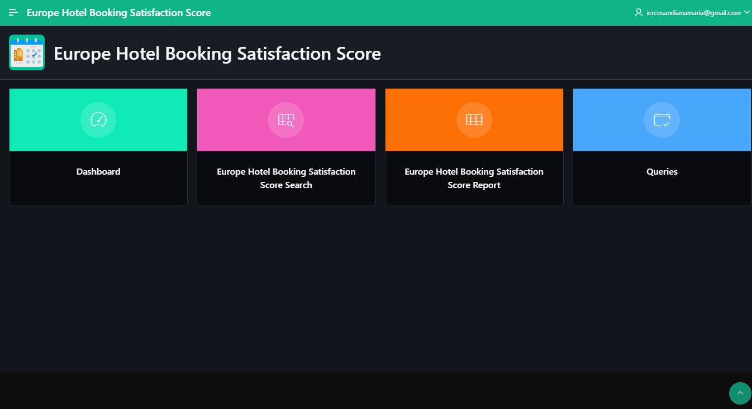This screenshot has height=409, width=752.
Task: Click the Queries calendar checkmark icon
Action: pos(661,119)
